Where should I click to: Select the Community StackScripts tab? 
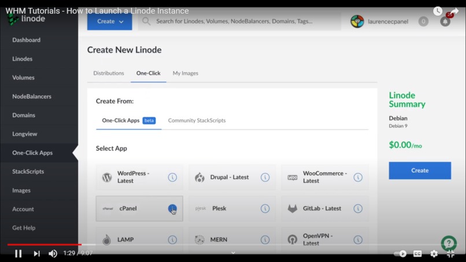[x=197, y=120]
